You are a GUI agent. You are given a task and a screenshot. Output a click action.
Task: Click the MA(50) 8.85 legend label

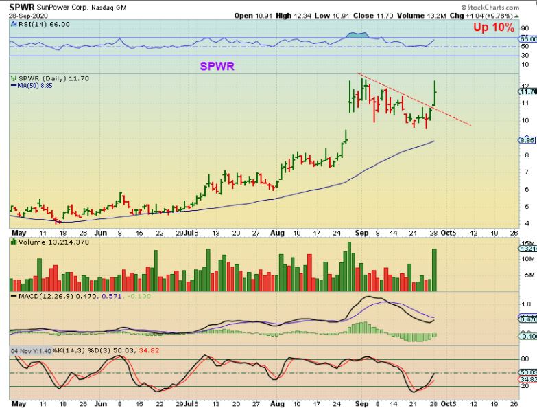pos(35,86)
